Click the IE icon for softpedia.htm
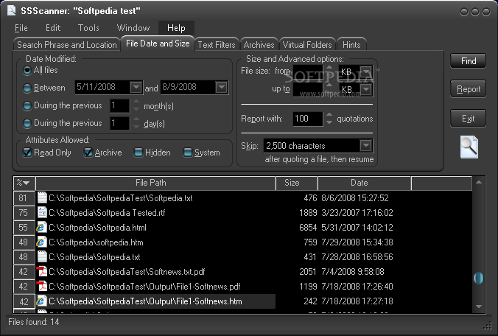 click(41, 242)
